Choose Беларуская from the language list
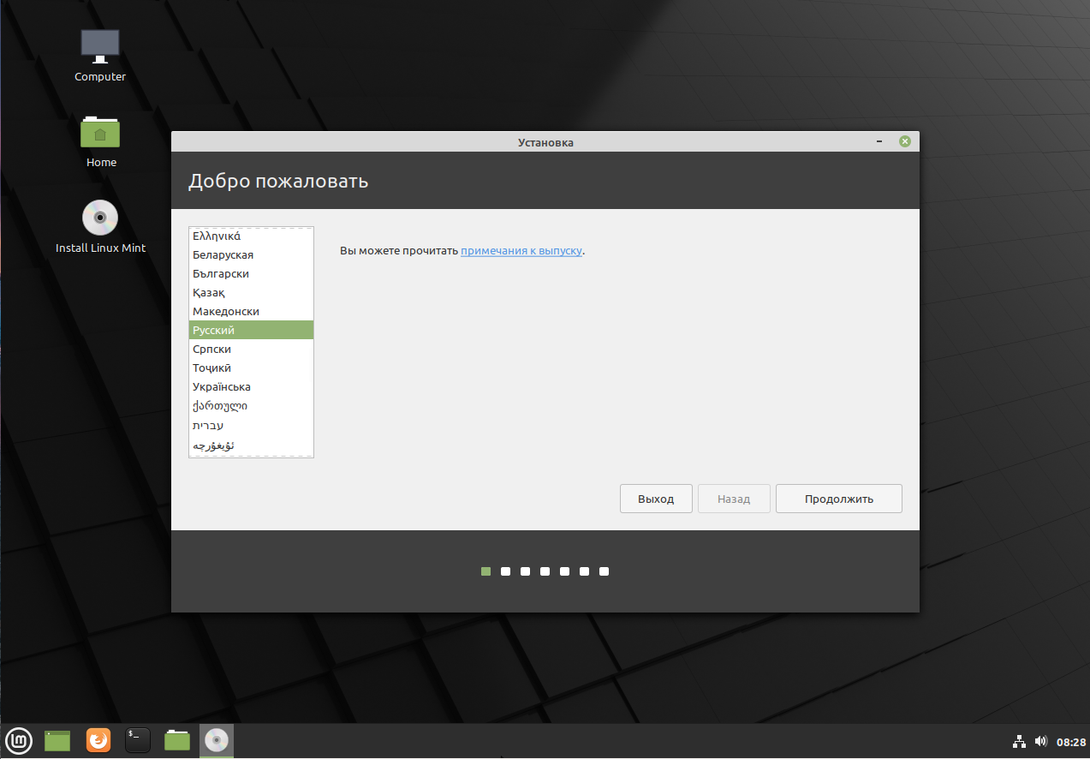This screenshot has width=1090, height=759. 223,254
